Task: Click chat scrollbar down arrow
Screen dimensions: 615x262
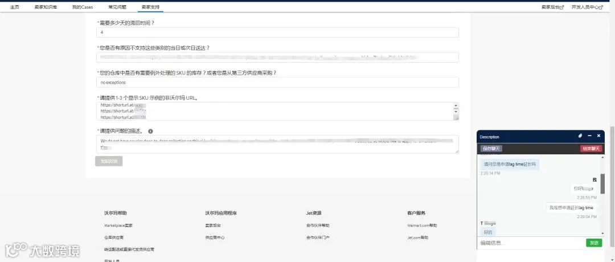Action: click(x=602, y=235)
